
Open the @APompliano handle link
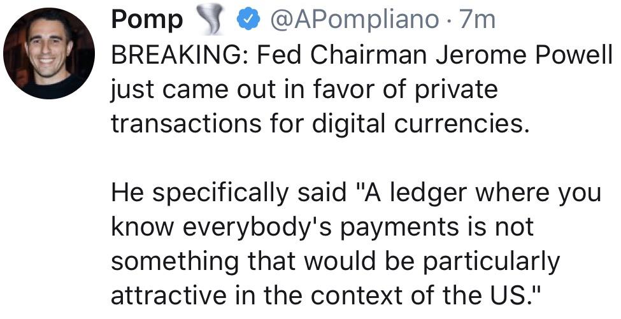(354, 20)
